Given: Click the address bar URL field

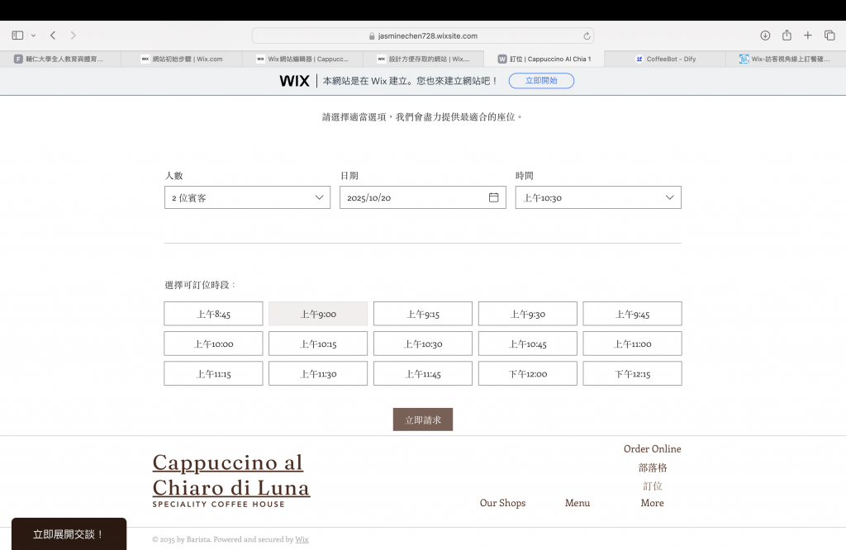Looking at the screenshot, I should click(422, 36).
